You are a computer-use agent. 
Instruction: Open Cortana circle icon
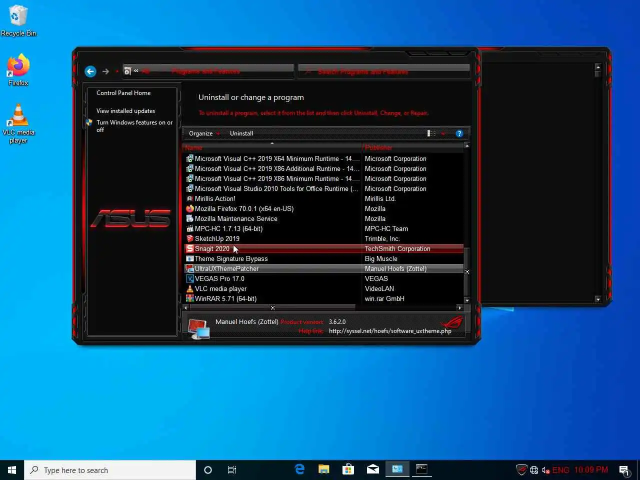point(208,470)
